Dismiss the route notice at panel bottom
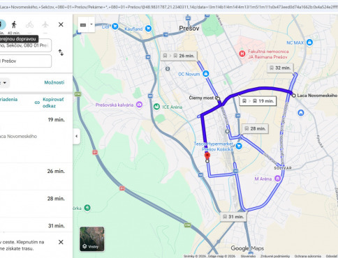This screenshot has width=338, height=258. click(61, 242)
